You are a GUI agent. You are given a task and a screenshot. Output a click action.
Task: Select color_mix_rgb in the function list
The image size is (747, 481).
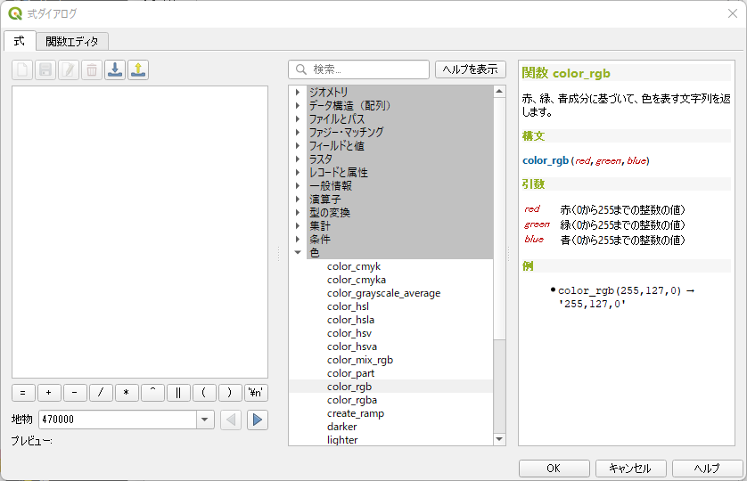pyautogui.click(x=359, y=360)
